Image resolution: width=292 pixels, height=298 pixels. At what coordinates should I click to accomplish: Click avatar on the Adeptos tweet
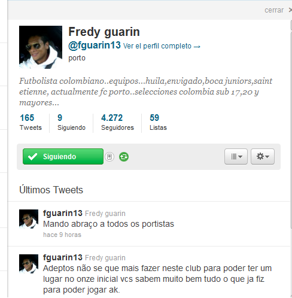29,264
